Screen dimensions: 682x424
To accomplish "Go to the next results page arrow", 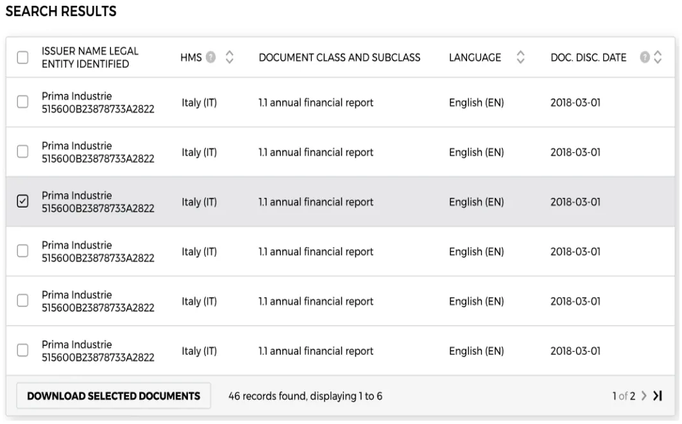I will (x=644, y=396).
